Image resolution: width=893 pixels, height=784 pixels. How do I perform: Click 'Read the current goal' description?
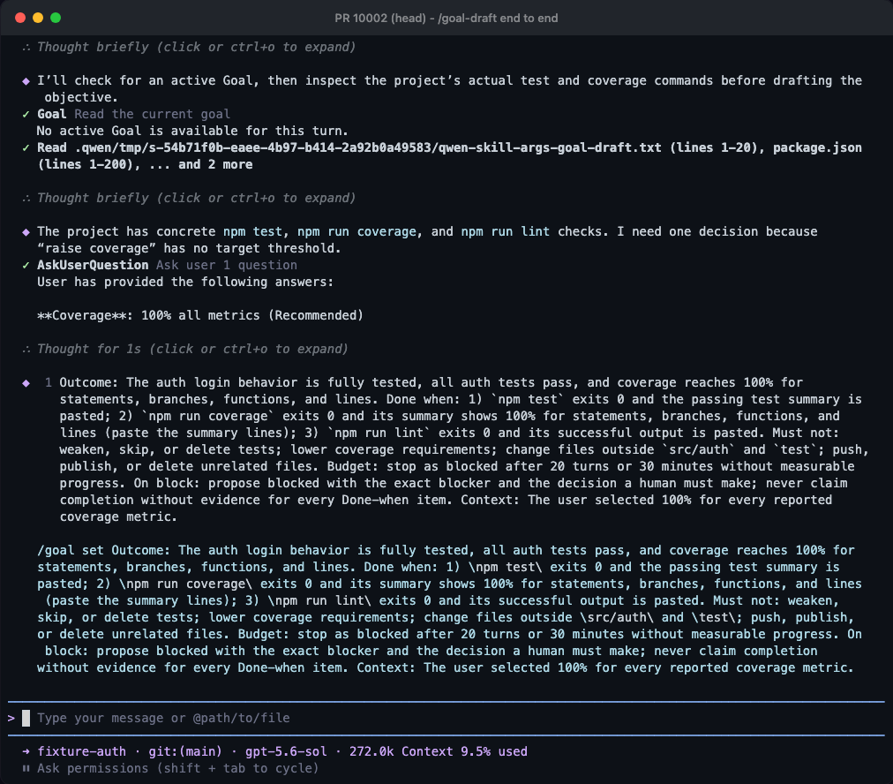pos(152,114)
